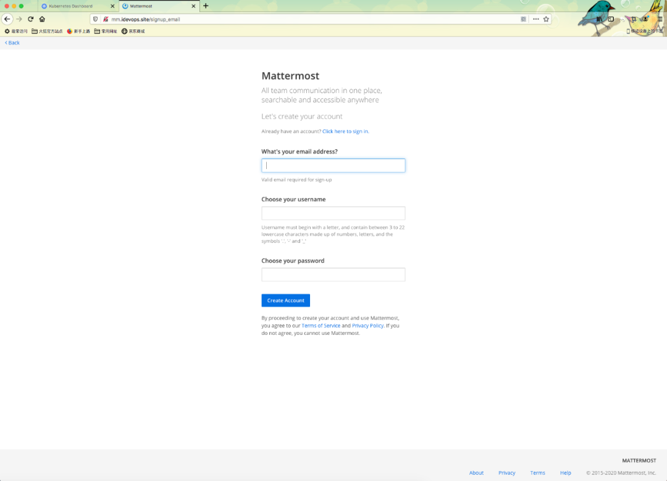This screenshot has width=667, height=481.
Task: Click the Mattermost page heading
Action: click(x=290, y=76)
